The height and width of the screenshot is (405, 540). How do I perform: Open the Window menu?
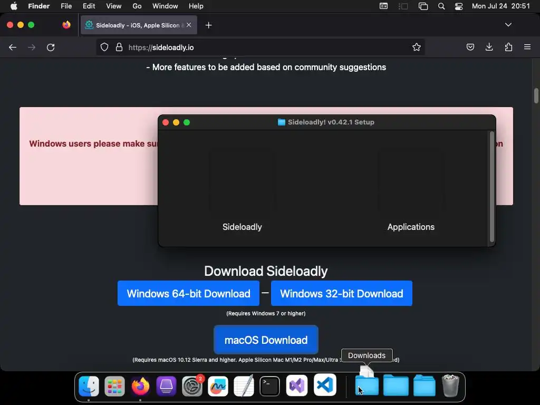(x=165, y=6)
